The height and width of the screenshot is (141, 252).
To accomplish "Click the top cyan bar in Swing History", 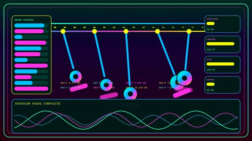I will [x=29, y=25].
